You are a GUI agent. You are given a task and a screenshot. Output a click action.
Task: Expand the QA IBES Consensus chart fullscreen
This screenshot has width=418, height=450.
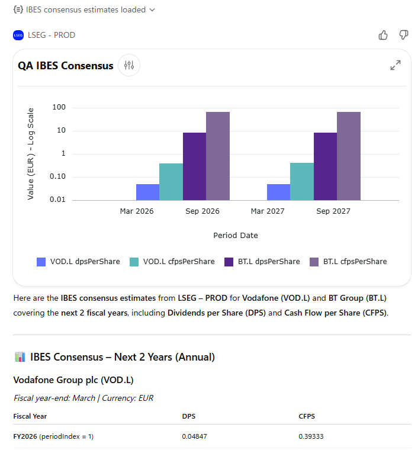396,65
